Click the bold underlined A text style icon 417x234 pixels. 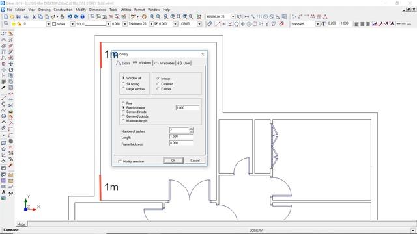375,24
